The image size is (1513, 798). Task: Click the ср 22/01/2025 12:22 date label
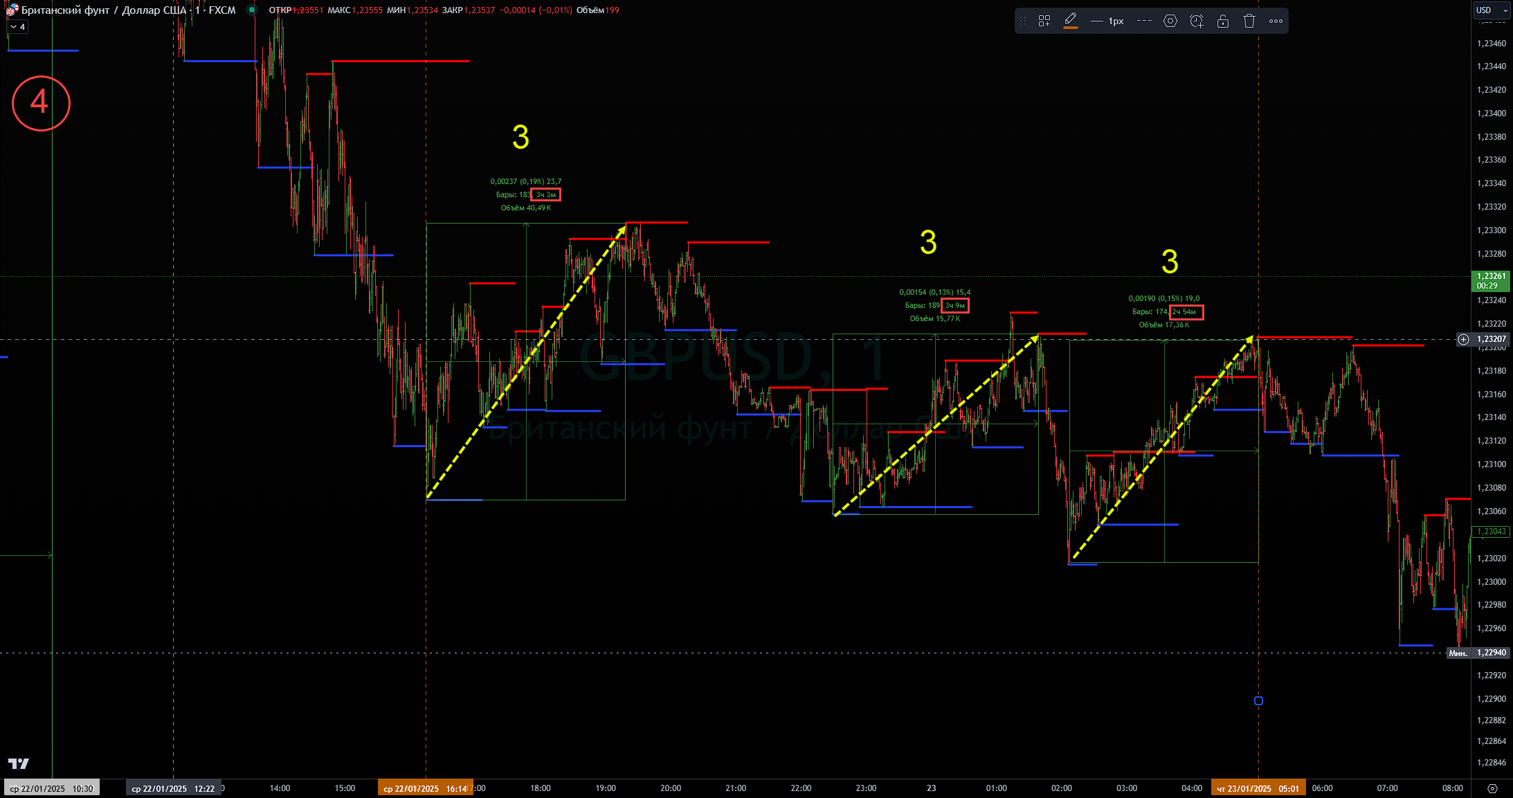coord(173,788)
